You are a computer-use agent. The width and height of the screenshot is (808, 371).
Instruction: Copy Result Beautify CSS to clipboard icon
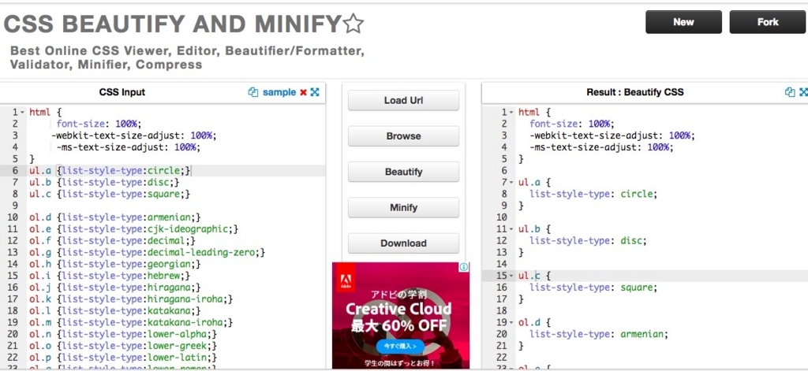(790, 92)
